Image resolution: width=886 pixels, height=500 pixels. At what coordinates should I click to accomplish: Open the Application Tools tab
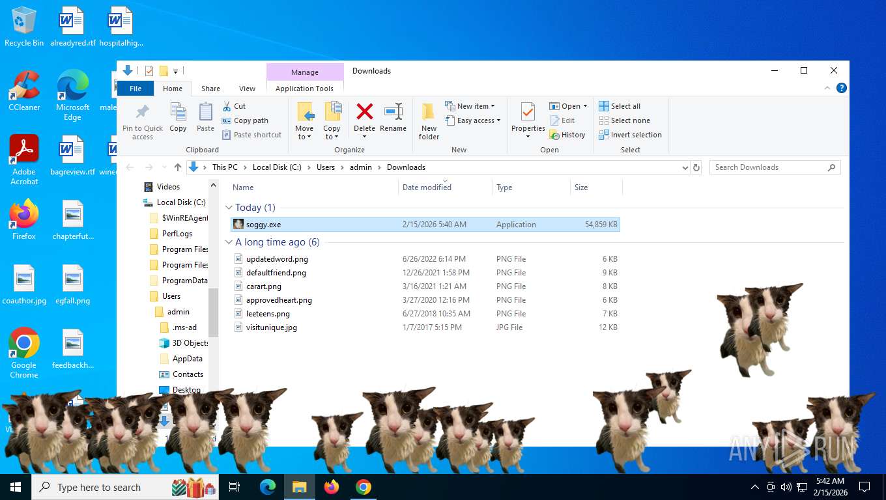tap(304, 89)
